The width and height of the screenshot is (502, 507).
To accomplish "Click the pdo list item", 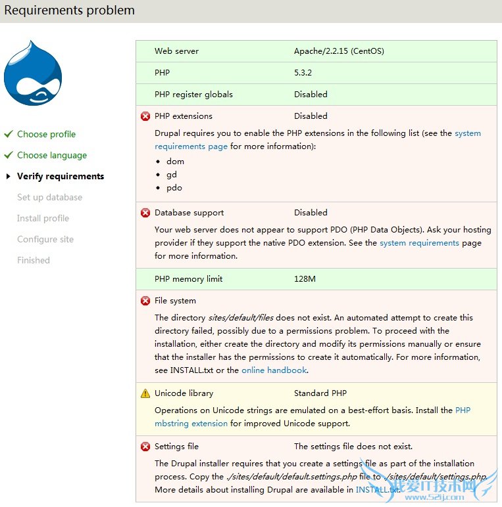I will 174,188.
